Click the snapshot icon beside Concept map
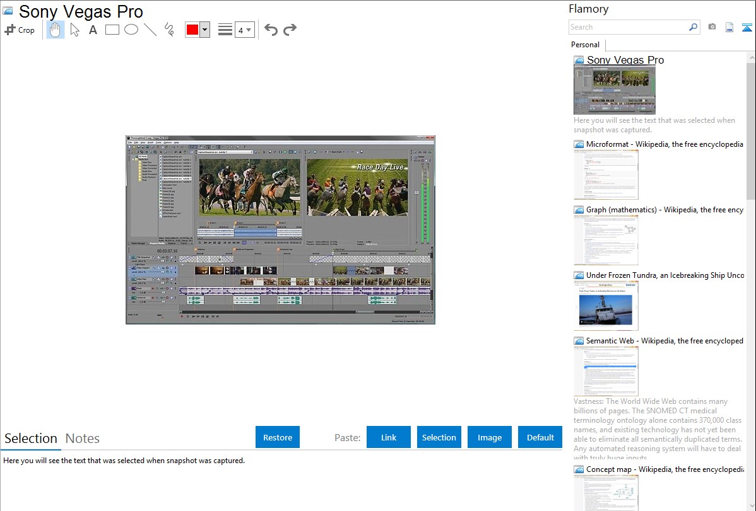The image size is (756, 511). (579, 469)
